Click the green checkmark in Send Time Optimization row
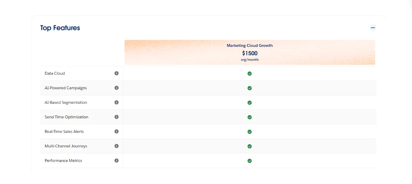This screenshot has width=412, height=184. pyautogui.click(x=250, y=117)
